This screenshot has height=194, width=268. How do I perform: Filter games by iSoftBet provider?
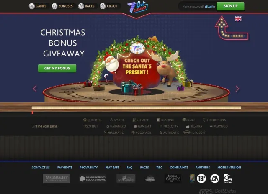pos(90,126)
